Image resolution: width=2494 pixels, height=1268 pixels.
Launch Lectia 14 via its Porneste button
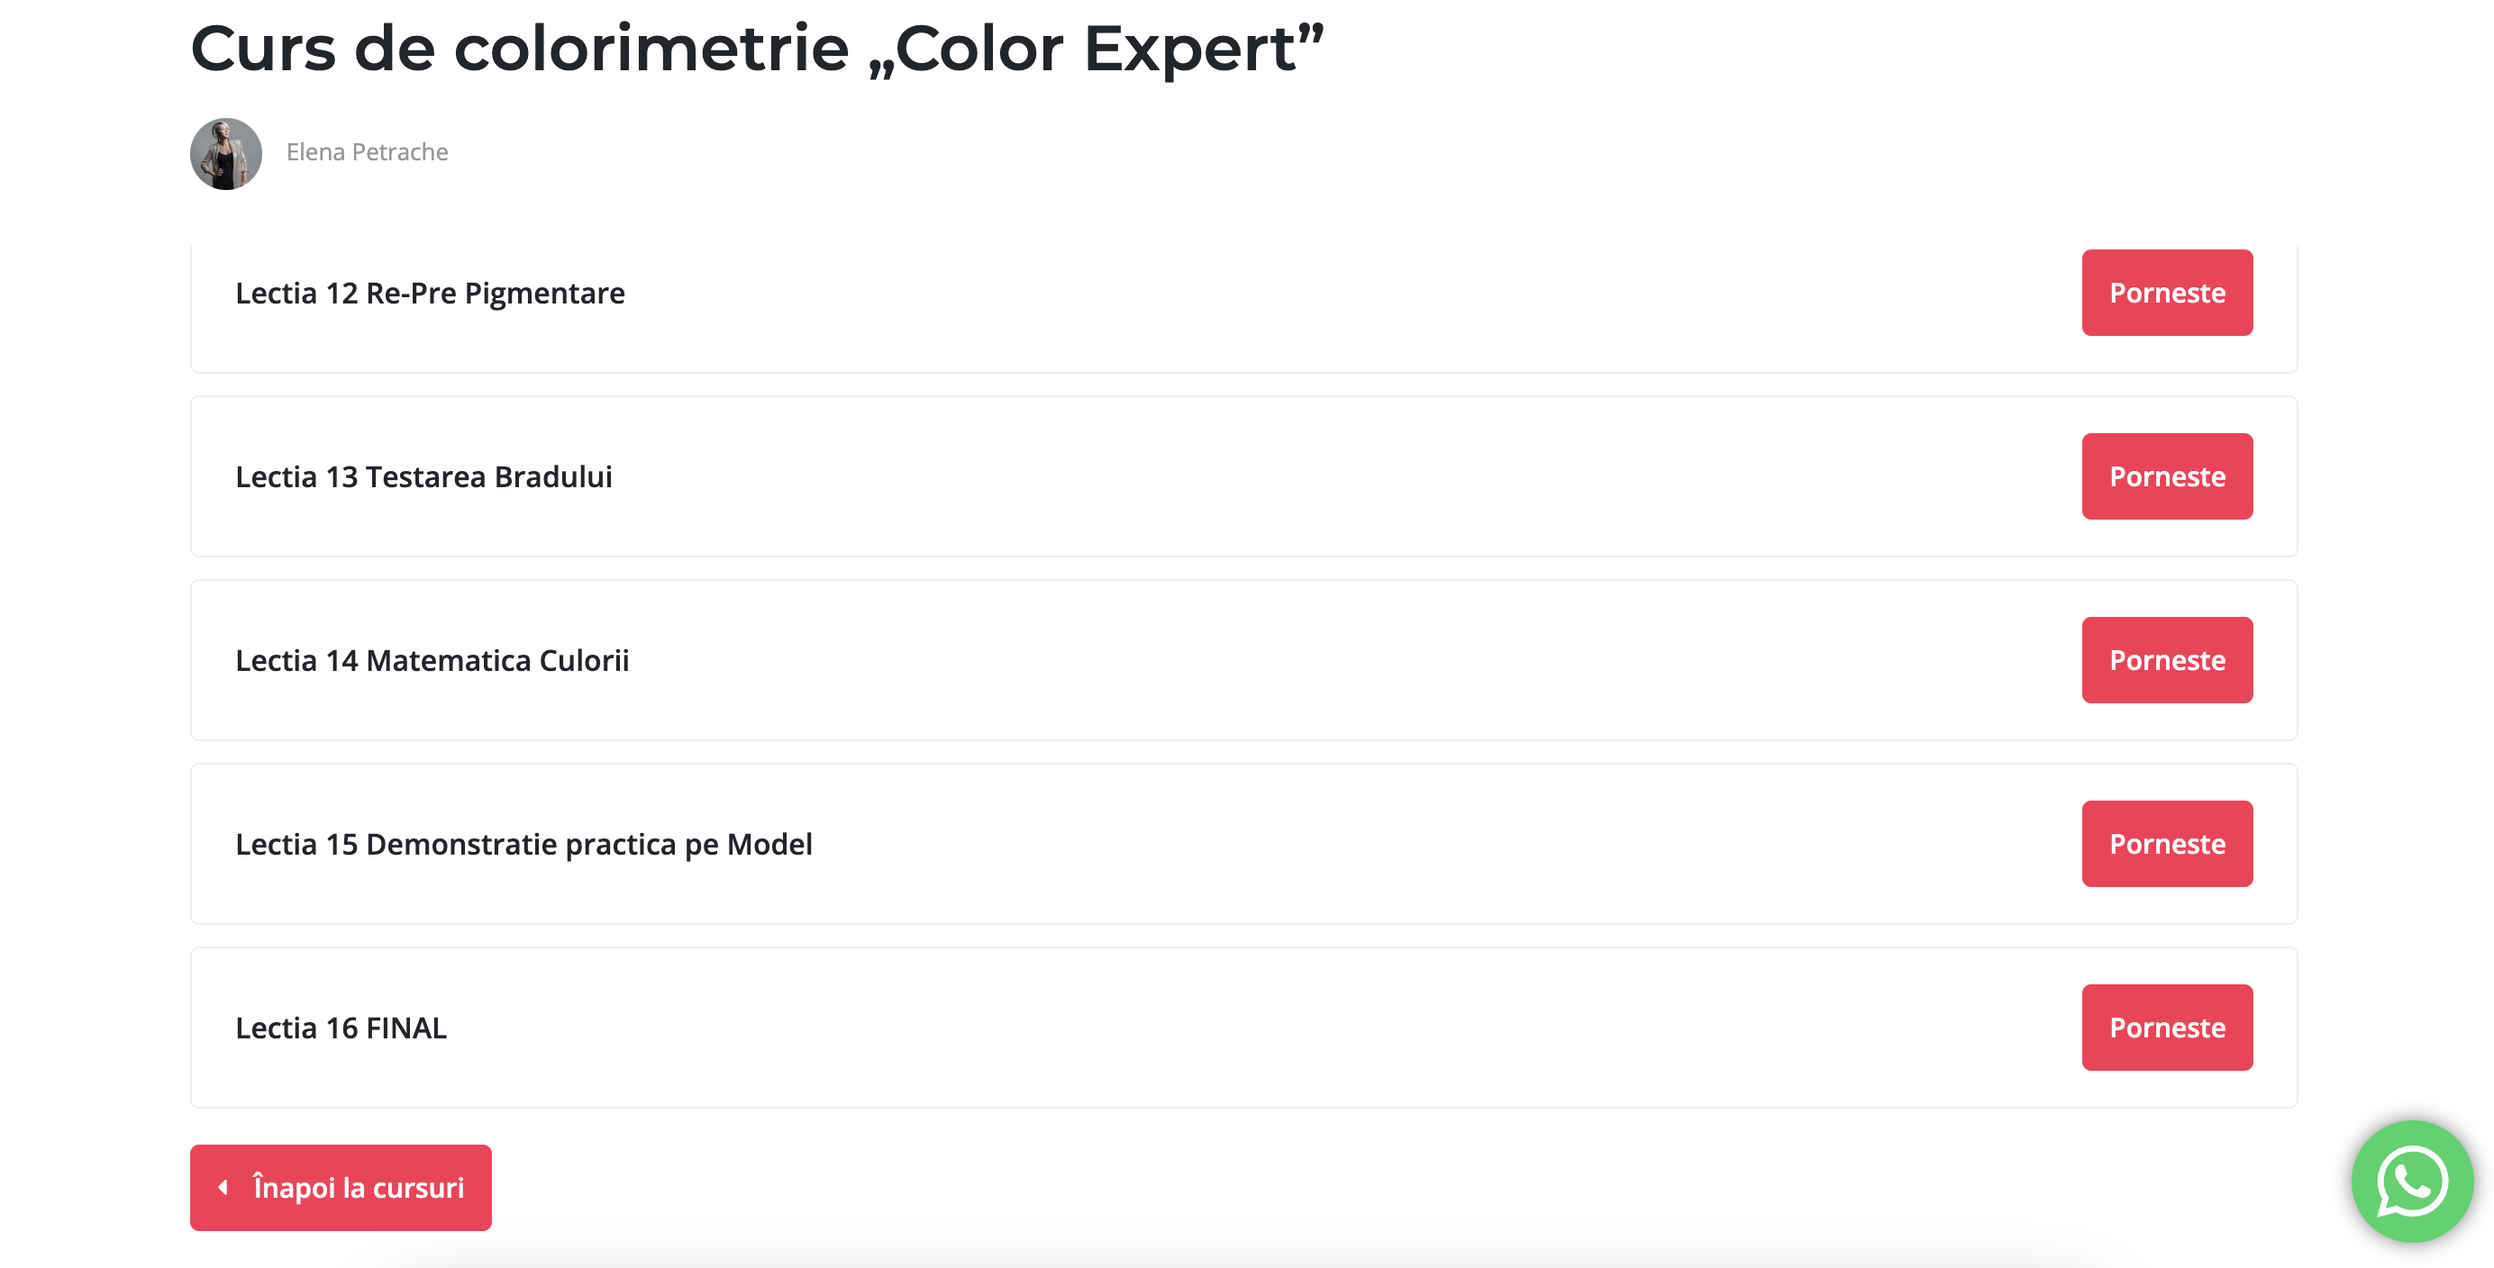[2166, 660]
